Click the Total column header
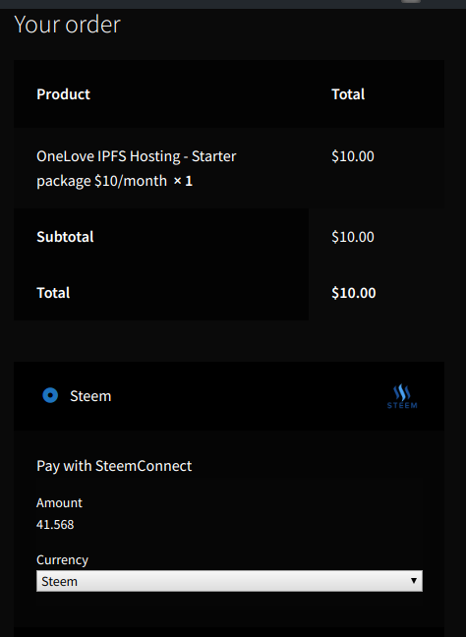The image size is (466, 637). pyautogui.click(x=348, y=94)
